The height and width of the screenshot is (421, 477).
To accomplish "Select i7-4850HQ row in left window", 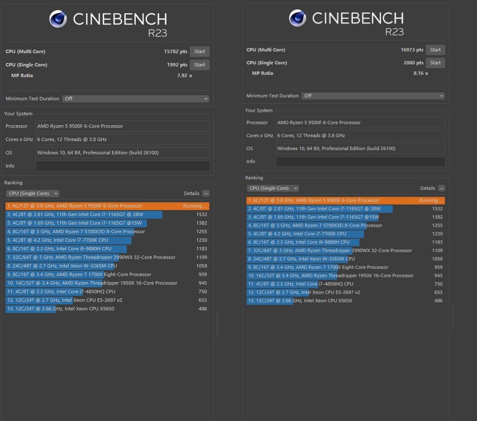I will 107,292.
